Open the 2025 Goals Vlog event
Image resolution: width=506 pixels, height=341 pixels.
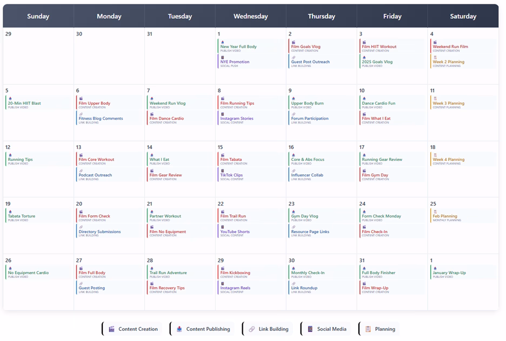point(392,61)
